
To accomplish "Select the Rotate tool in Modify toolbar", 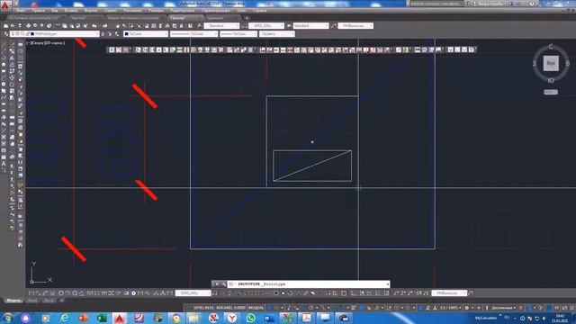I will (12, 85).
